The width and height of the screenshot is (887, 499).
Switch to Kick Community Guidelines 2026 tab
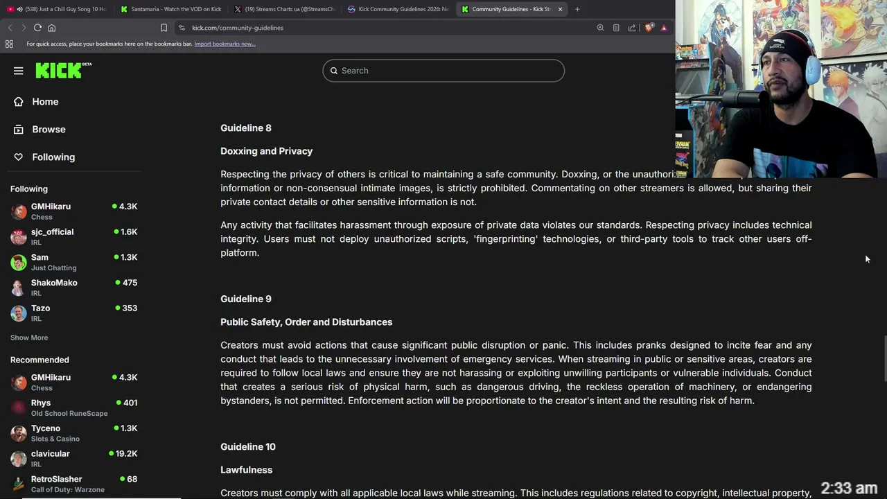click(x=398, y=9)
